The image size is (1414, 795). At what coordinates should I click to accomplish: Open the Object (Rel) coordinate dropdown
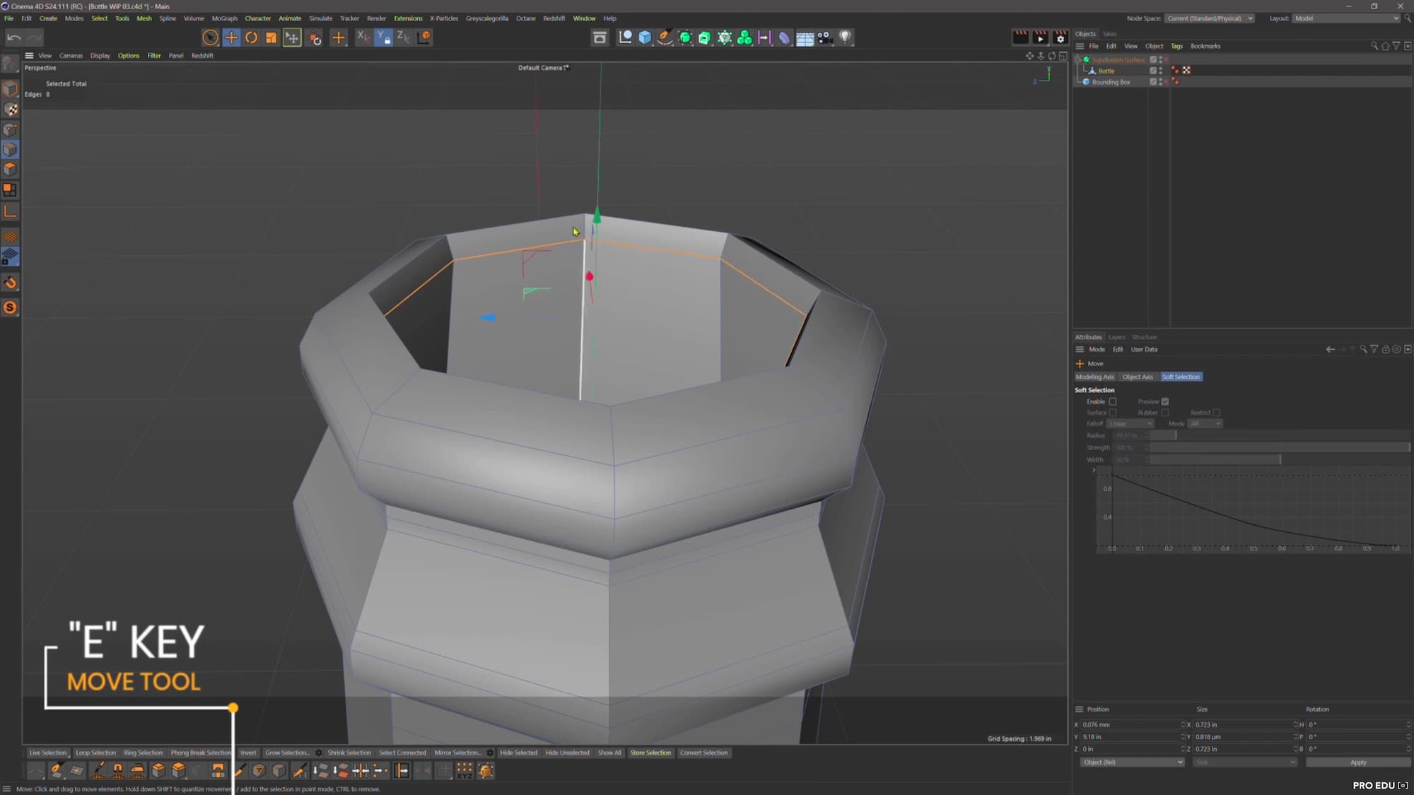(1132, 762)
